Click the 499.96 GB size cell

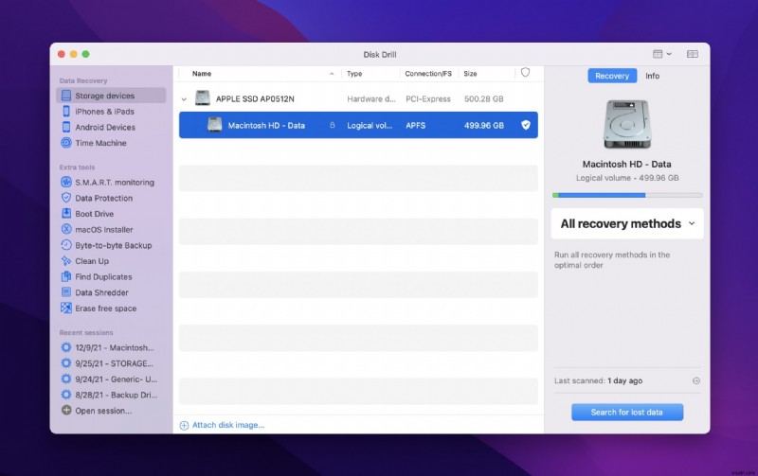pos(484,125)
